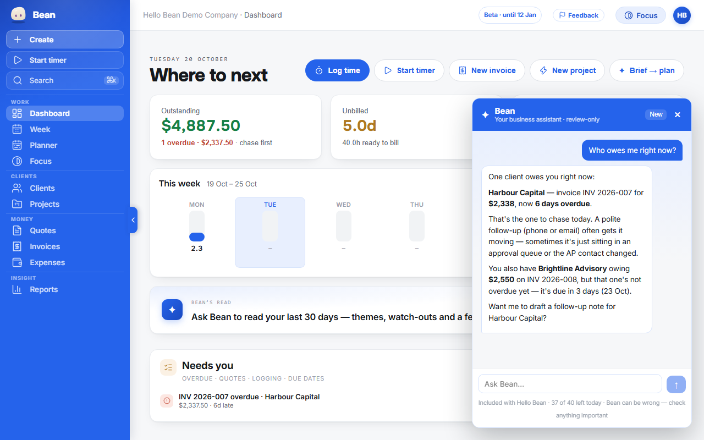Send the message with the arrow button
The image size is (704, 440).
676,384
